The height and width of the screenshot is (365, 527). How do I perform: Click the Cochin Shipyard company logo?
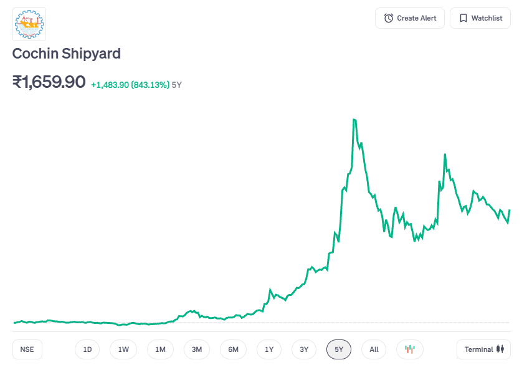[x=29, y=24]
